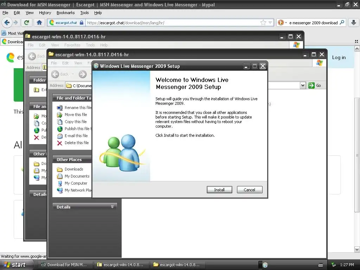Open the browser History menu
Image resolution: width=360 pixels, height=270 pixels.
pos(45,13)
